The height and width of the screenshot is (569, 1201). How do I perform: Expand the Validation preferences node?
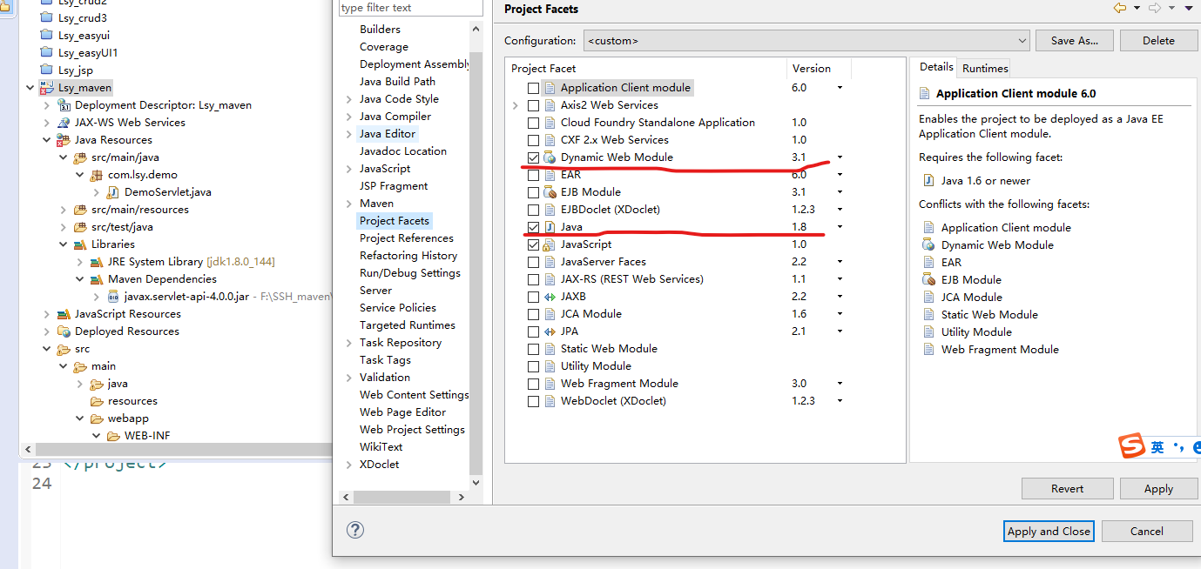pos(349,378)
